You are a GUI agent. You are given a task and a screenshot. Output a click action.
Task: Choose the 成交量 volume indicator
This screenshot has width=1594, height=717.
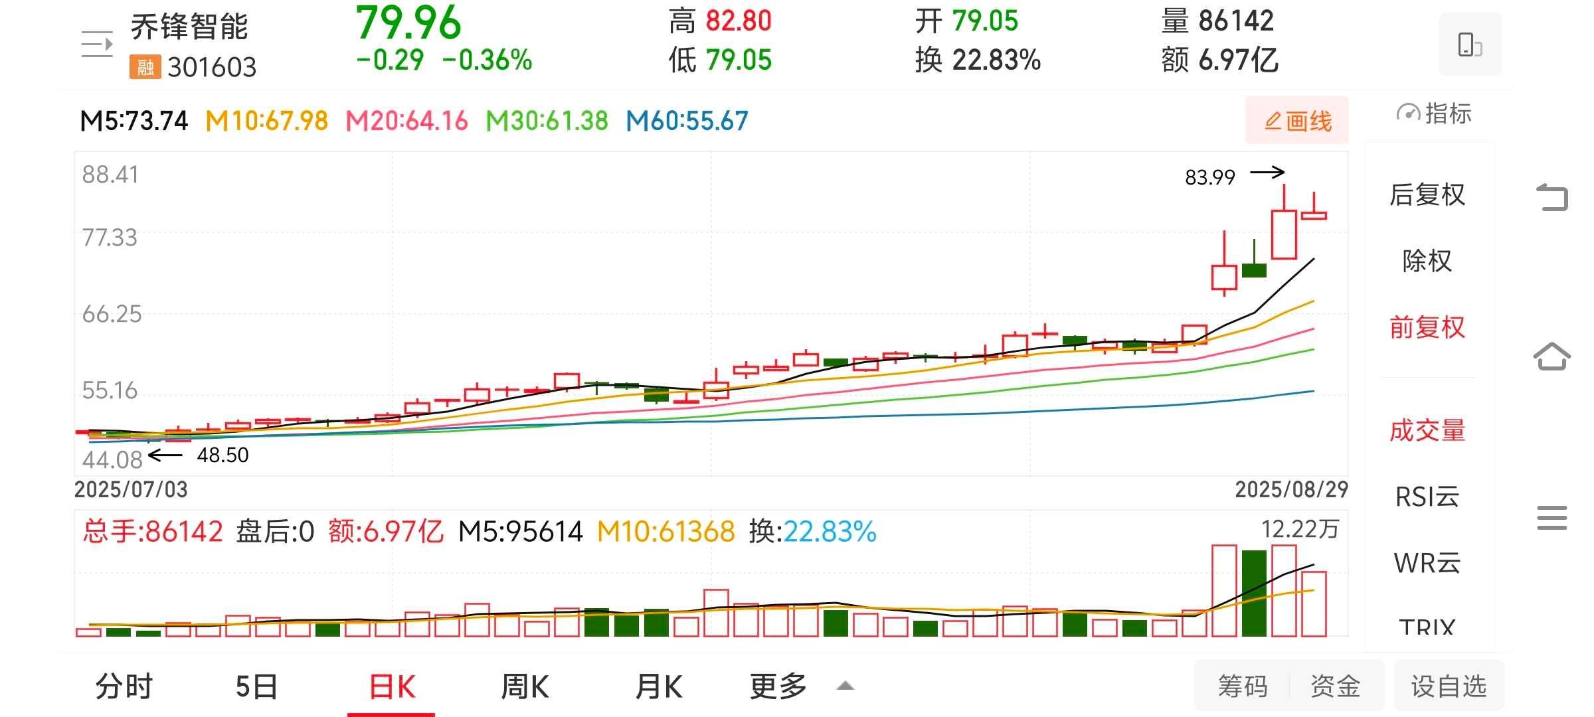point(1427,431)
